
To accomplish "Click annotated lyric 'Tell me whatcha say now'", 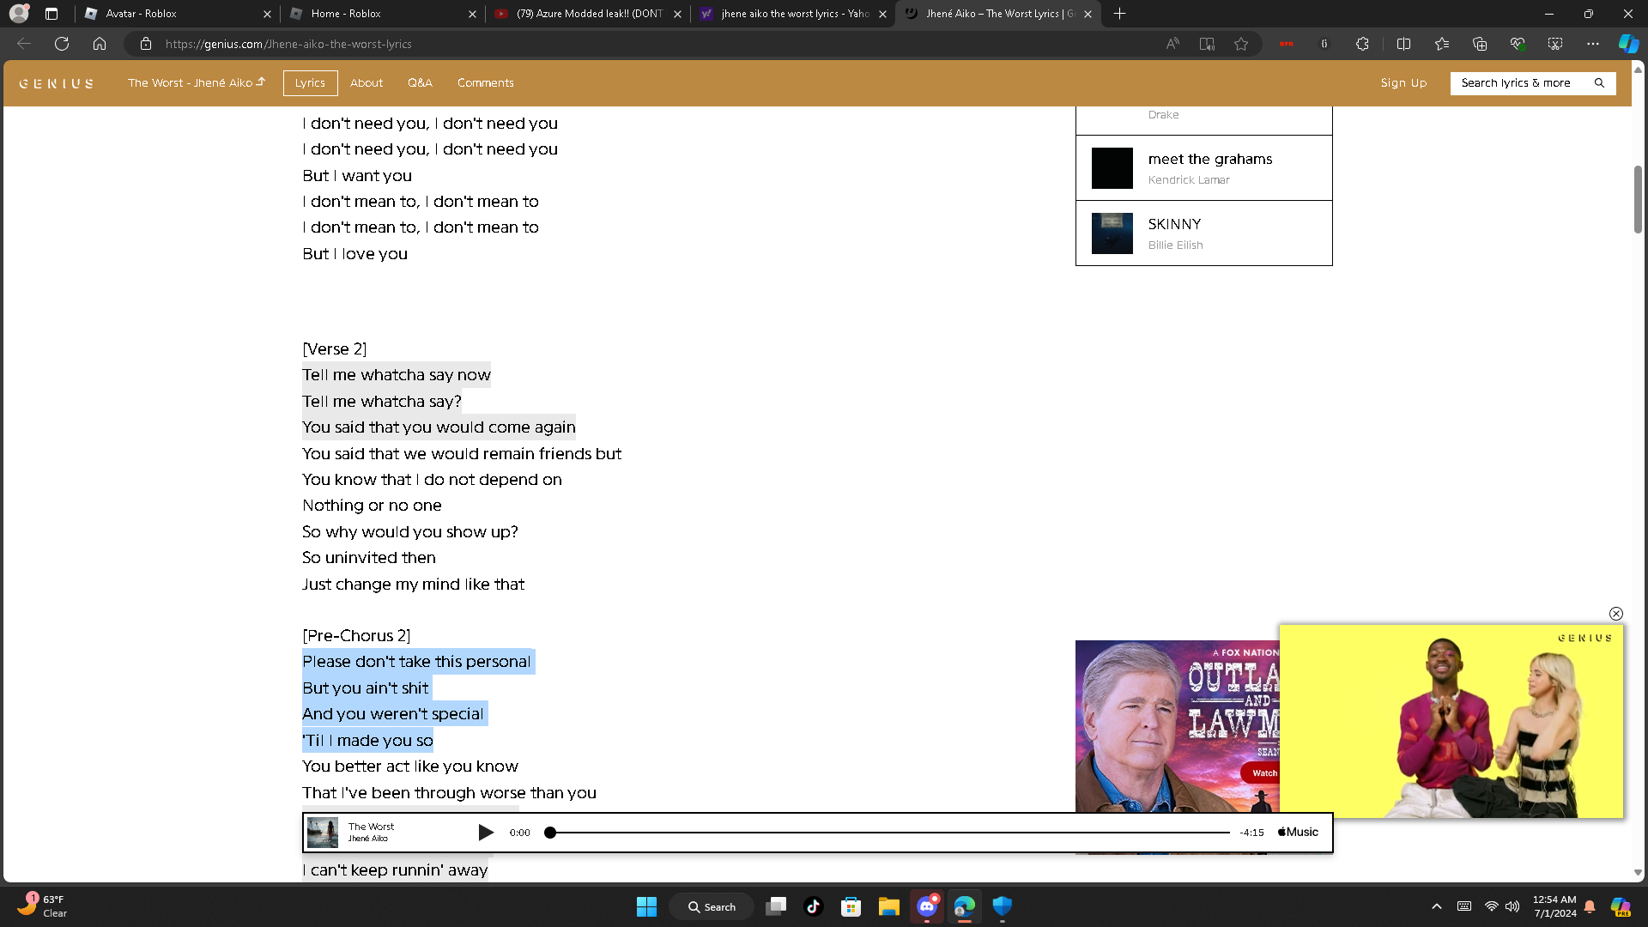I will (397, 375).
